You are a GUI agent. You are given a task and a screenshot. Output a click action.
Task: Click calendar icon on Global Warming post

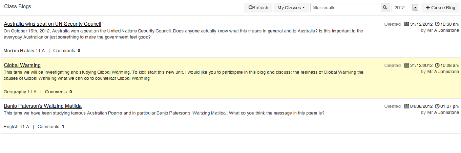[407, 66]
